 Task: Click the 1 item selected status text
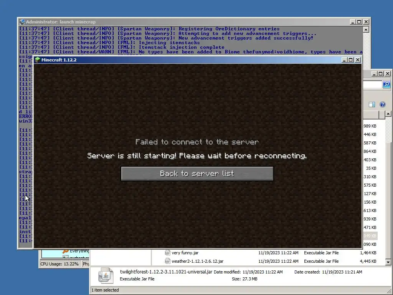click(x=105, y=290)
